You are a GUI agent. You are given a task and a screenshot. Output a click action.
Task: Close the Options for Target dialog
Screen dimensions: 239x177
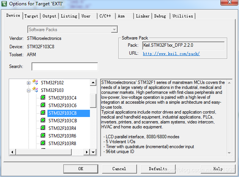[x=229, y=2]
